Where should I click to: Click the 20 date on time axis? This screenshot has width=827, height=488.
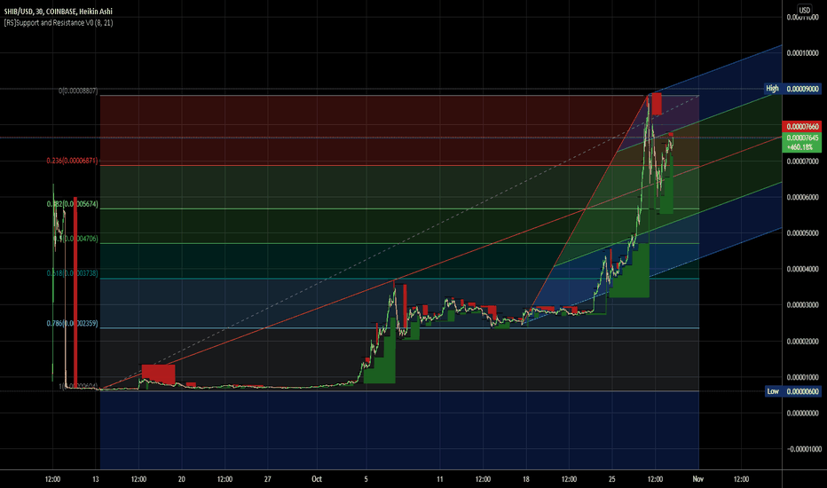tap(181, 479)
